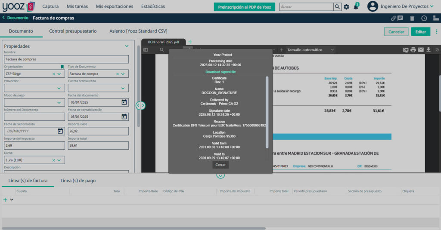
Task: Click Download signed file link
Action: 220,72
